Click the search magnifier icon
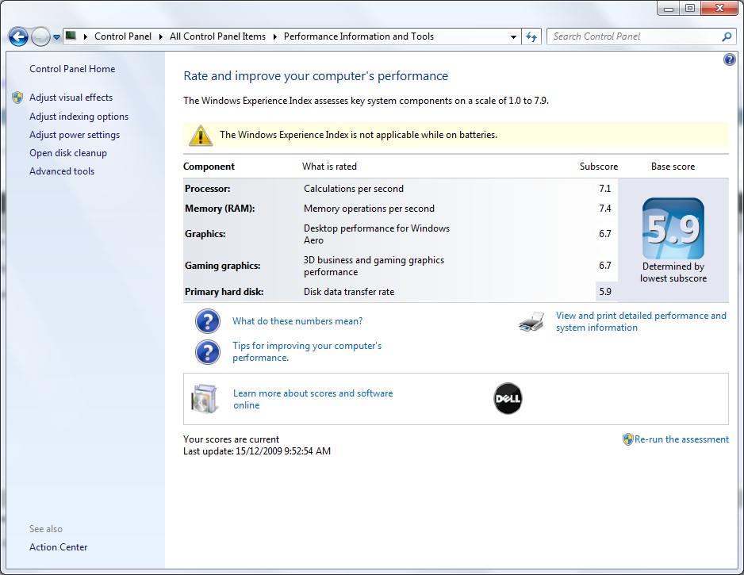744x575 pixels. tap(727, 36)
